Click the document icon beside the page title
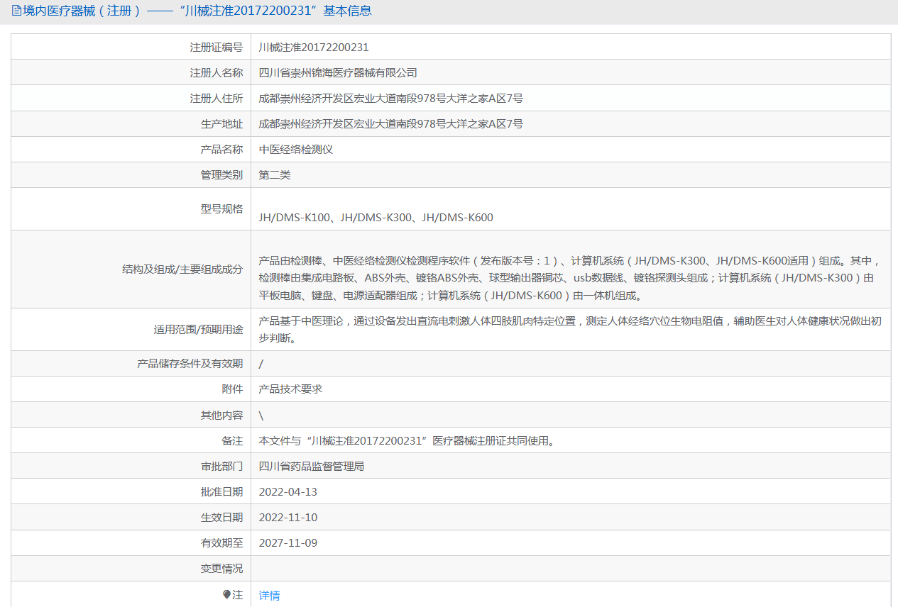The image size is (898, 607). pyautogui.click(x=16, y=11)
